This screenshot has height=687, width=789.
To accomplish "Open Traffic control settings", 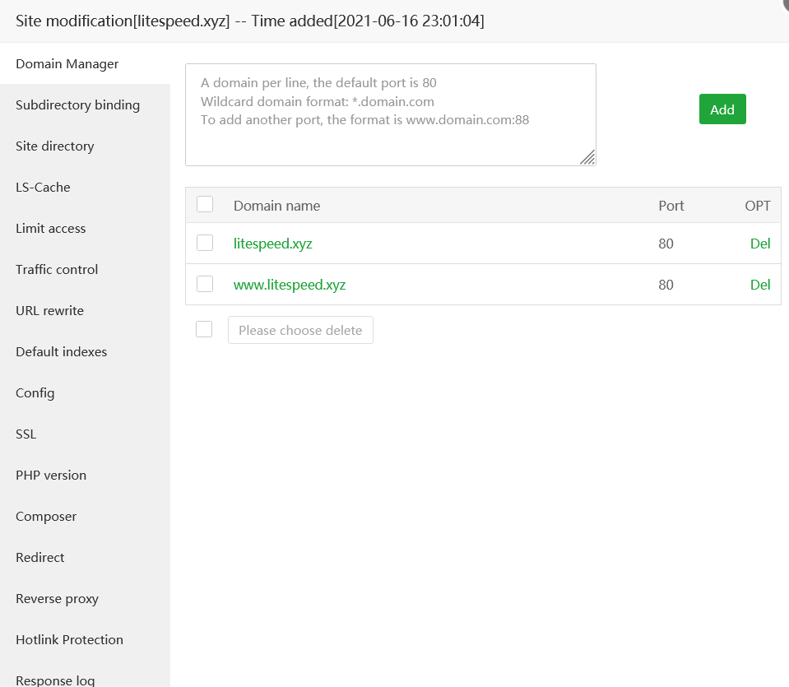I will click(57, 270).
